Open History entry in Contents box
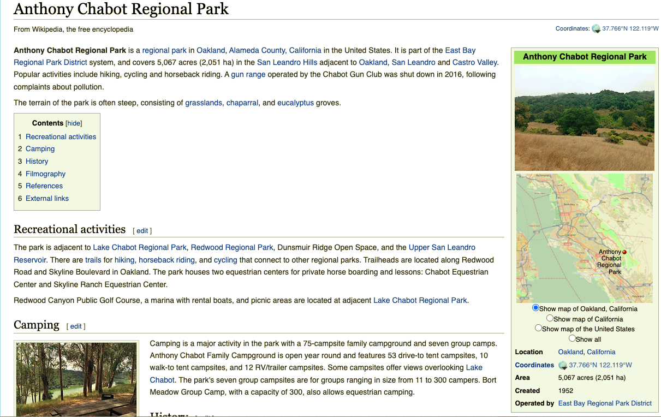Viewport: 661px width, 417px height. [x=37, y=162]
